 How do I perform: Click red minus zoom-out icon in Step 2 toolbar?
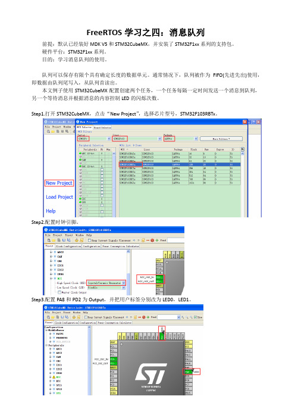tap(147, 240)
